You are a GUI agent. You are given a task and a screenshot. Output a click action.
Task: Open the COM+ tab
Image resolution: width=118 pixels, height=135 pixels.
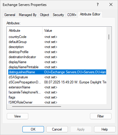[x=72, y=15]
